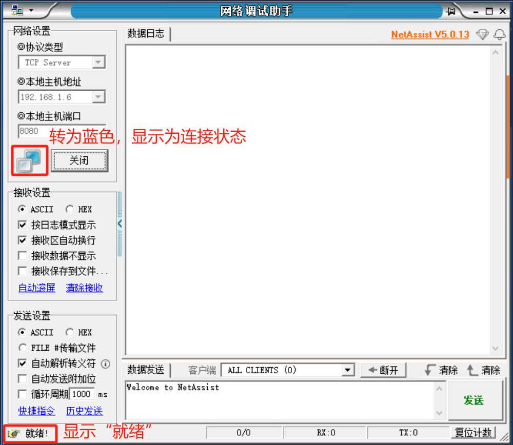Switch to the 数据日志 tab

coord(146,33)
